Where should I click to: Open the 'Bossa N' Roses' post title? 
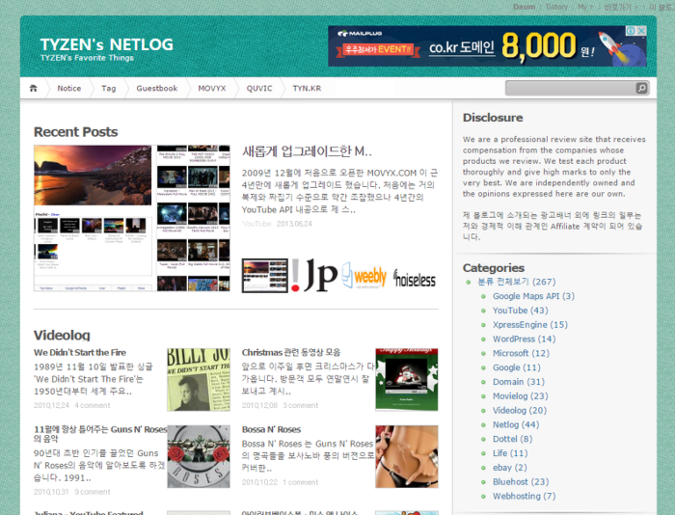pyautogui.click(x=271, y=429)
